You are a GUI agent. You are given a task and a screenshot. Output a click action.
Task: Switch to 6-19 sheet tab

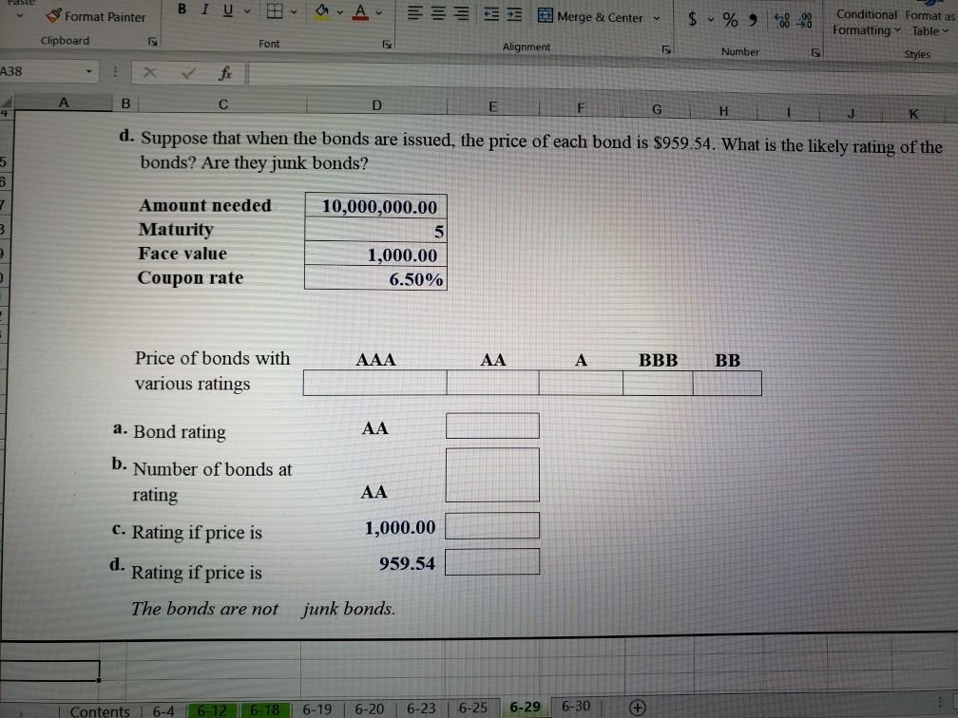pyautogui.click(x=317, y=709)
